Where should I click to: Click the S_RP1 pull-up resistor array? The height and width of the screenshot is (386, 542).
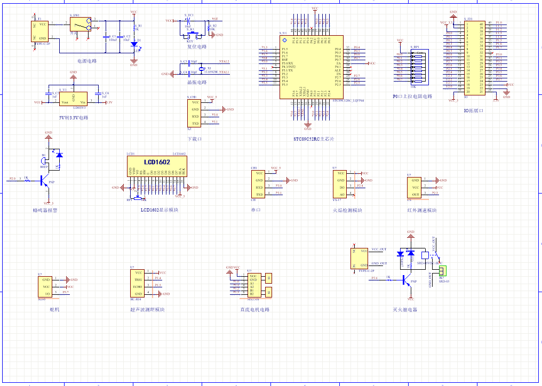(x=420, y=67)
